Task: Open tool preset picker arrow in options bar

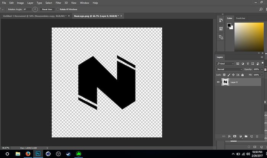Action: (3, 9)
